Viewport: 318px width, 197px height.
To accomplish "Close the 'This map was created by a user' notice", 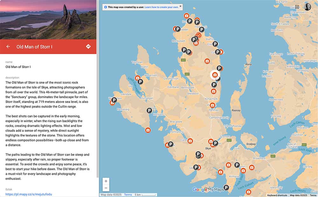I will tap(180, 6).
